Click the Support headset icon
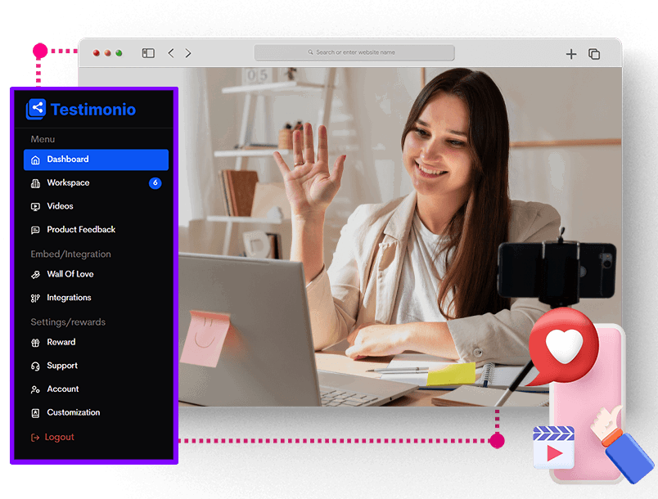The width and height of the screenshot is (658, 499). [x=35, y=366]
